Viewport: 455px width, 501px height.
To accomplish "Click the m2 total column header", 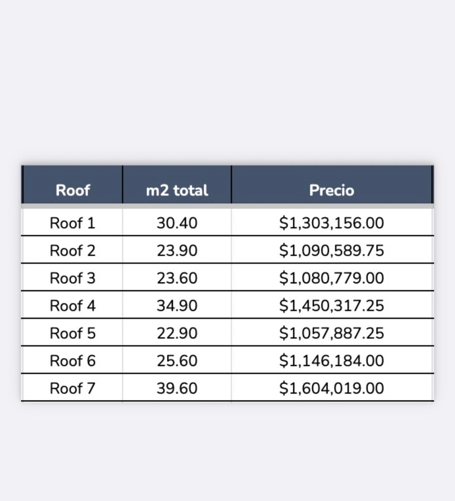I will [x=177, y=190].
